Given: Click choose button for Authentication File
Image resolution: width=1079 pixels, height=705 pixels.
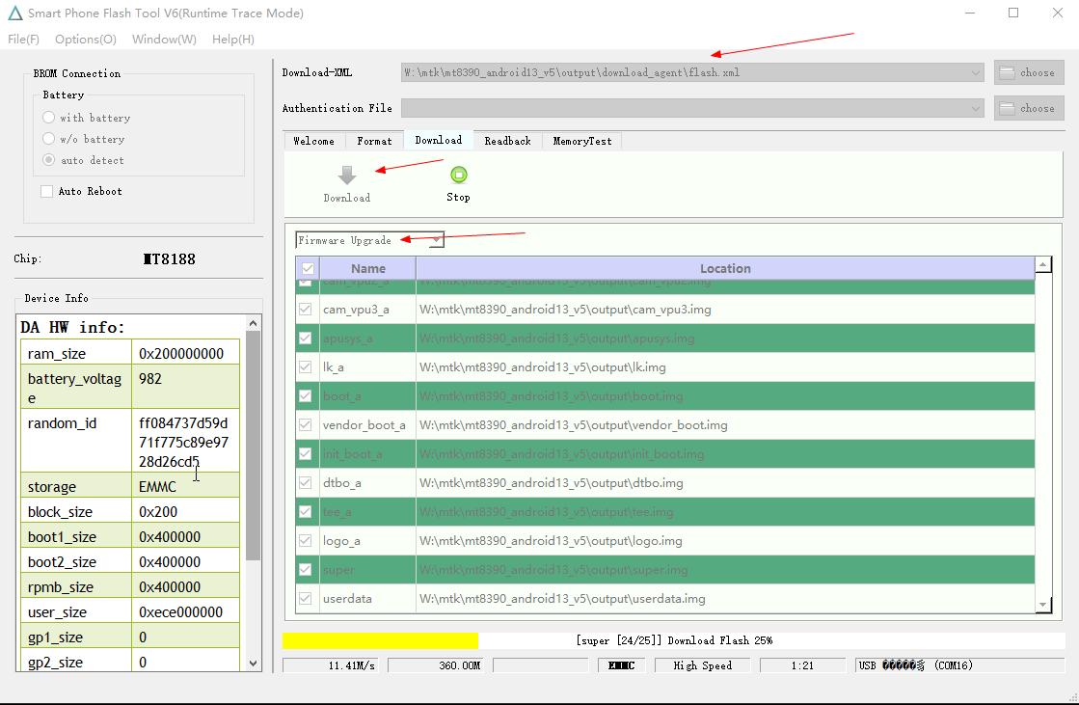Looking at the screenshot, I should (1029, 108).
